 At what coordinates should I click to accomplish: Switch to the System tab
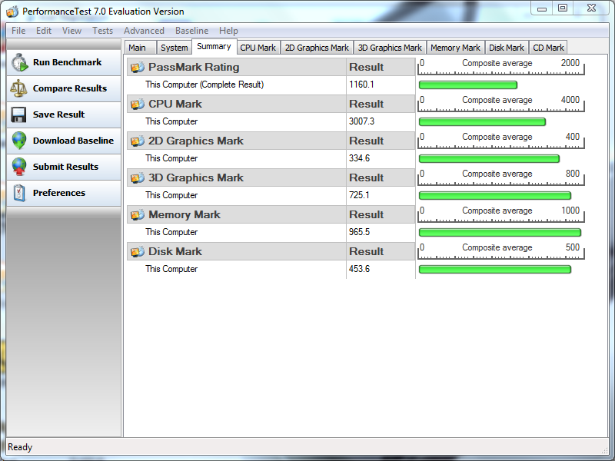[x=175, y=48]
